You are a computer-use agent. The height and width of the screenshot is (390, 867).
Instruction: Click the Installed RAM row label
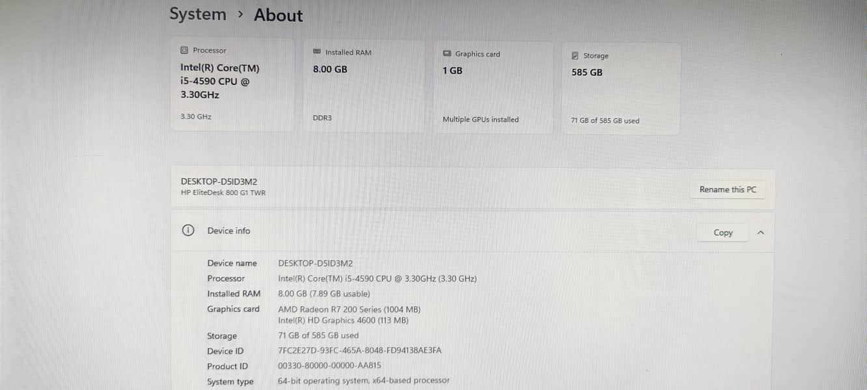click(234, 294)
